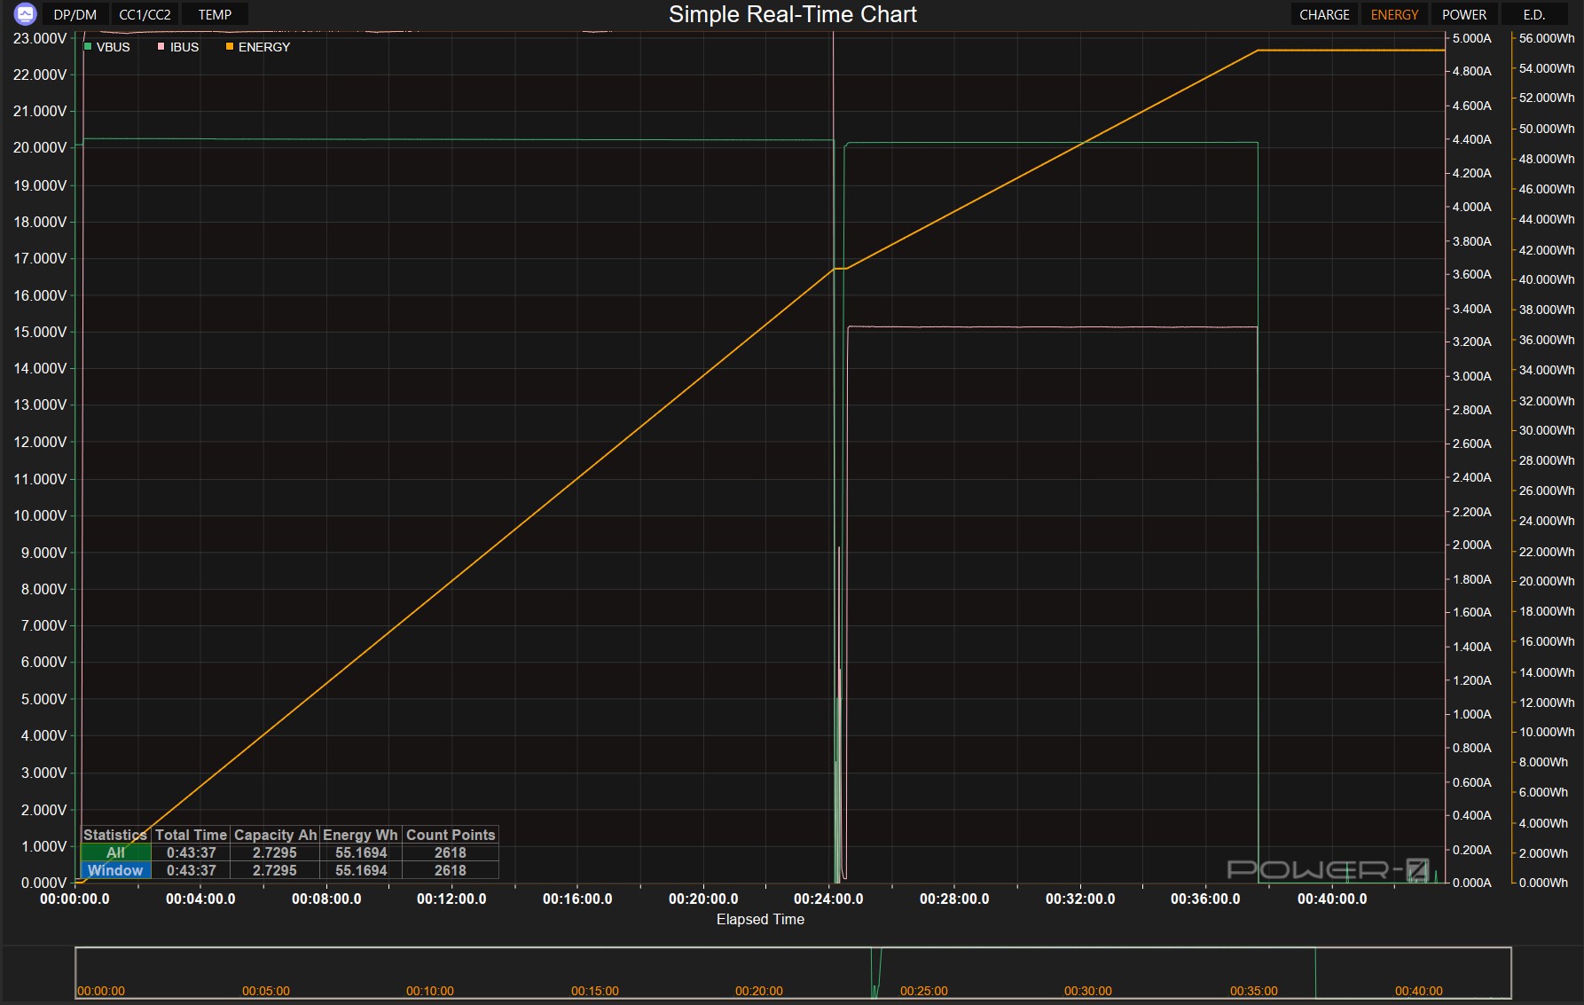Click the POWER-Z watermark logo
This screenshot has height=1005, width=1584.
click(x=1328, y=869)
